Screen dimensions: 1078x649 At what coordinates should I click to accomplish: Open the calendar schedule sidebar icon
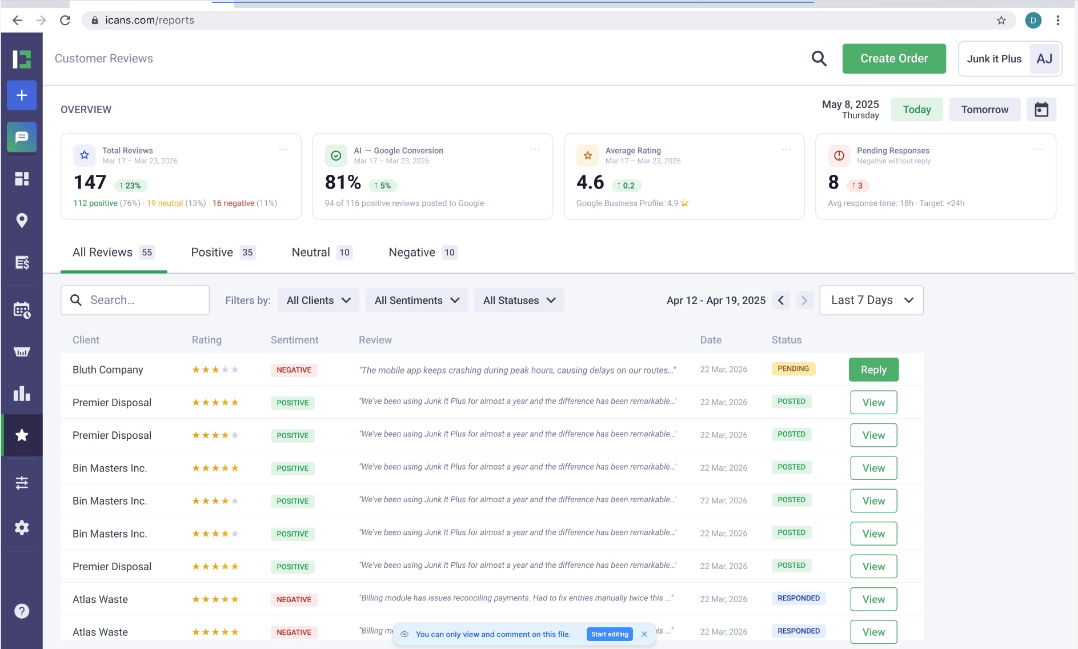pos(22,310)
